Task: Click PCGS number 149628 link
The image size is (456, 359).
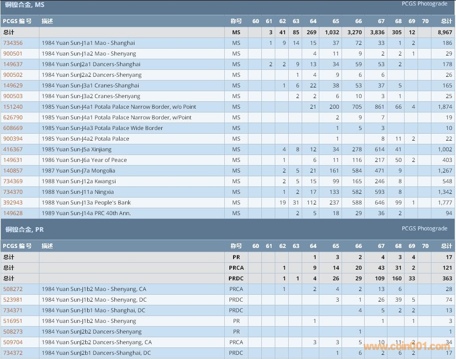Action: (x=13, y=213)
